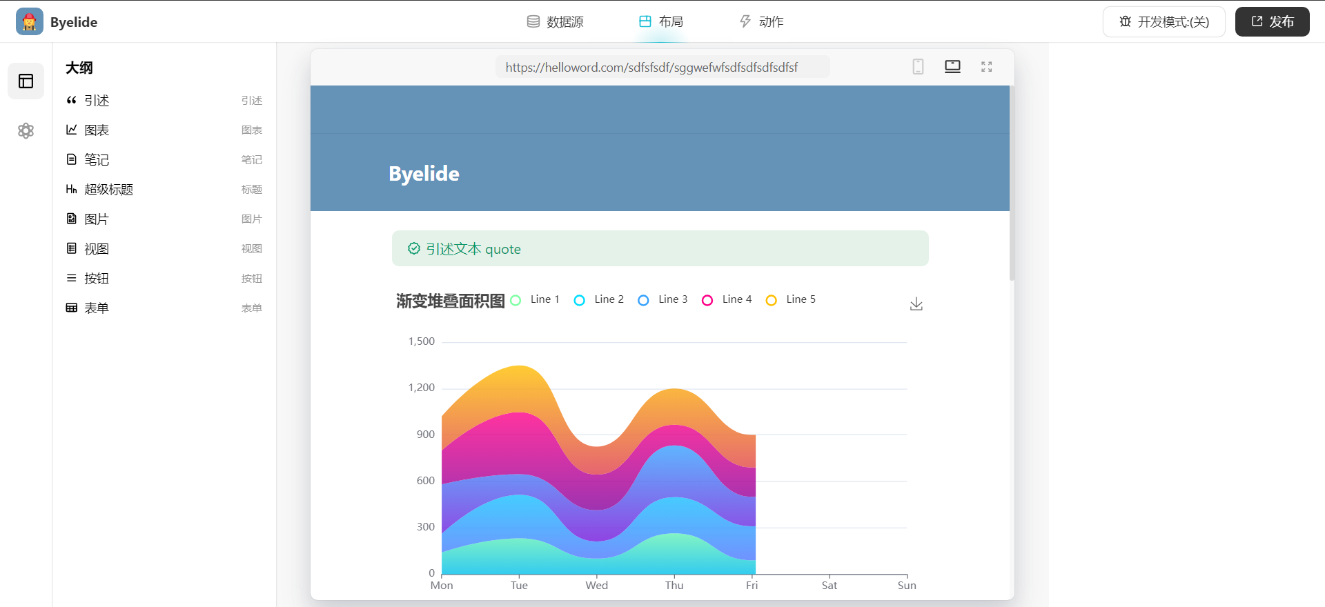Screen dimensions: 1325x607
Task: Select the 图片 outline item
Action: click(164, 219)
